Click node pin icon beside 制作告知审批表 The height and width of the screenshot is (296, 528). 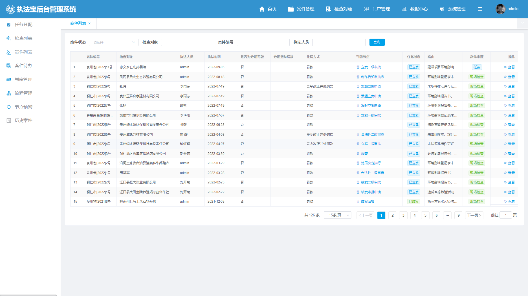[358, 77]
